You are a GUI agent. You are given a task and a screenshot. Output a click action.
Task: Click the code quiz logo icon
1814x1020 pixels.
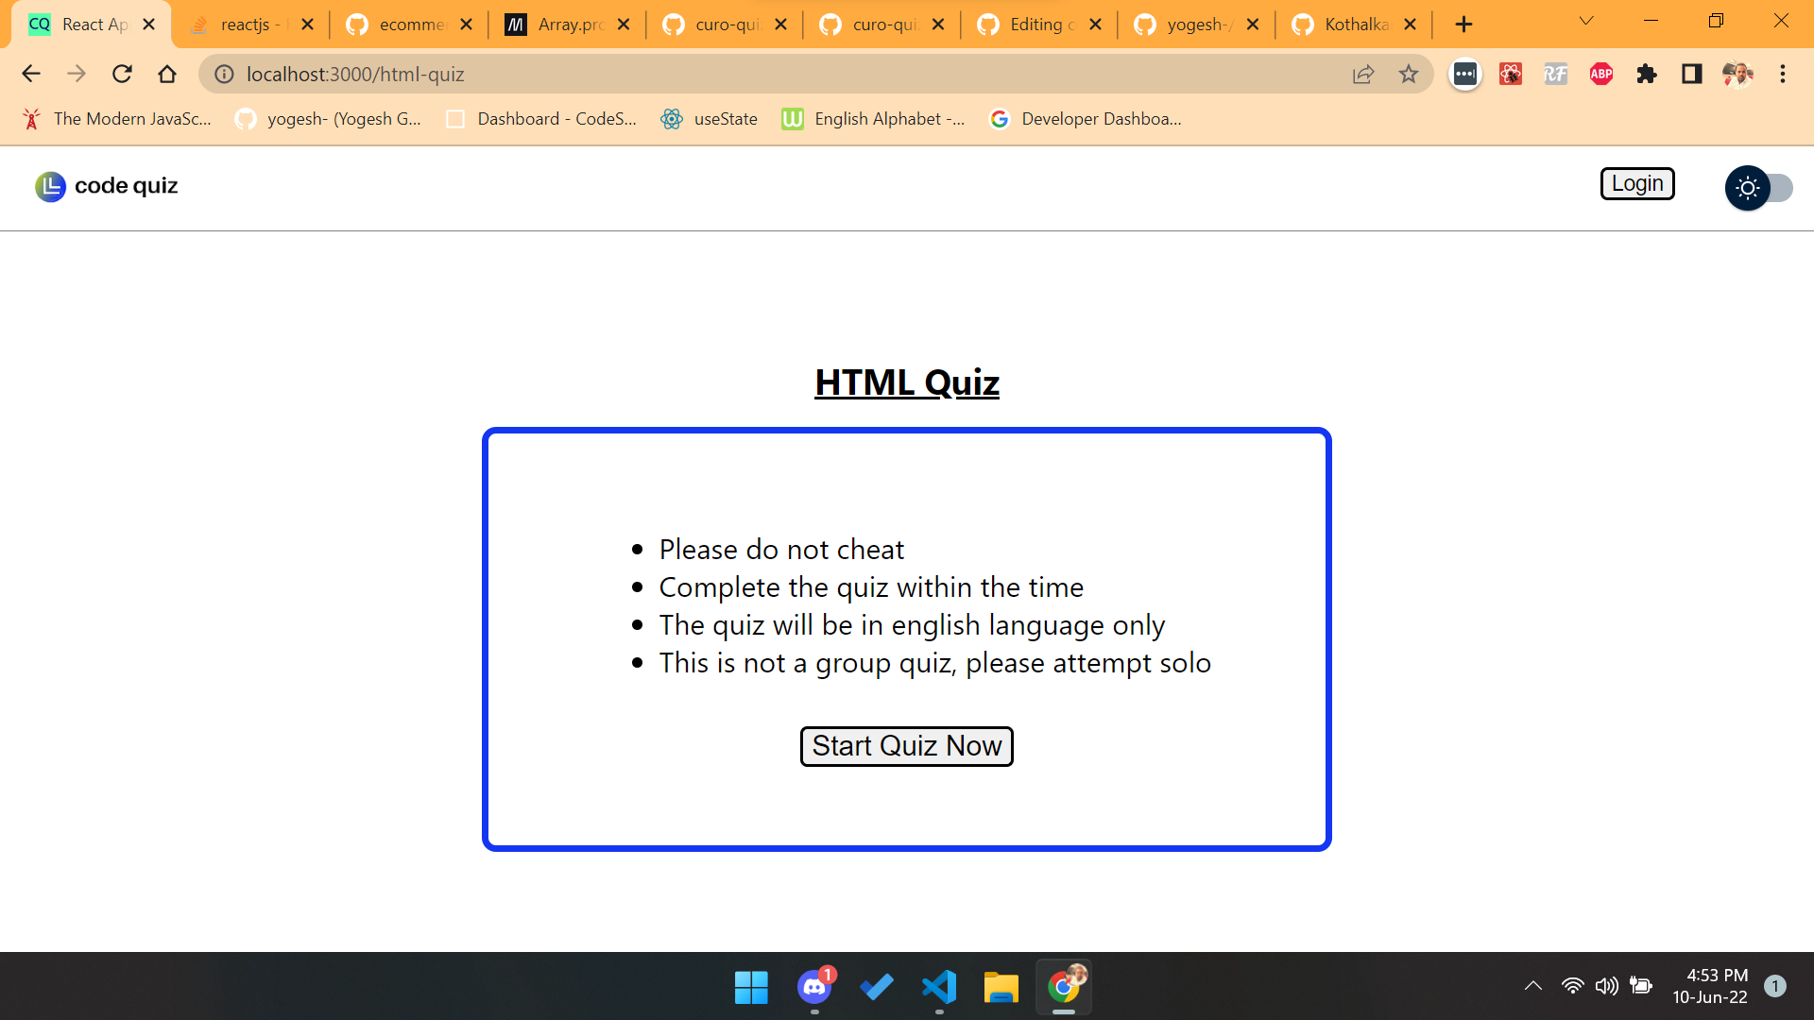(50, 186)
